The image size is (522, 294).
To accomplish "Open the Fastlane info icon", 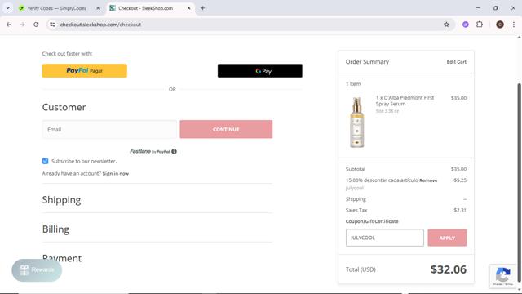I will pyautogui.click(x=174, y=151).
